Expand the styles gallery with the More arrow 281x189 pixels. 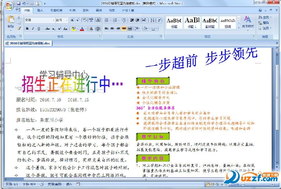point(239,27)
